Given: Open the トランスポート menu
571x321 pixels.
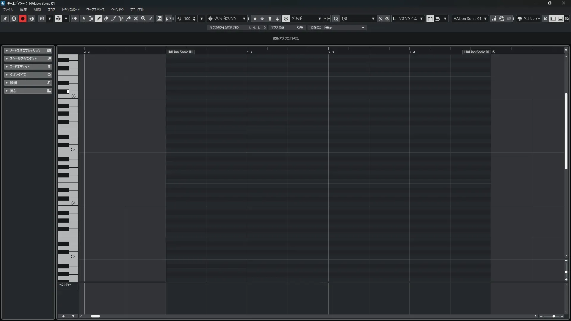Looking at the screenshot, I should [x=71, y=10].
